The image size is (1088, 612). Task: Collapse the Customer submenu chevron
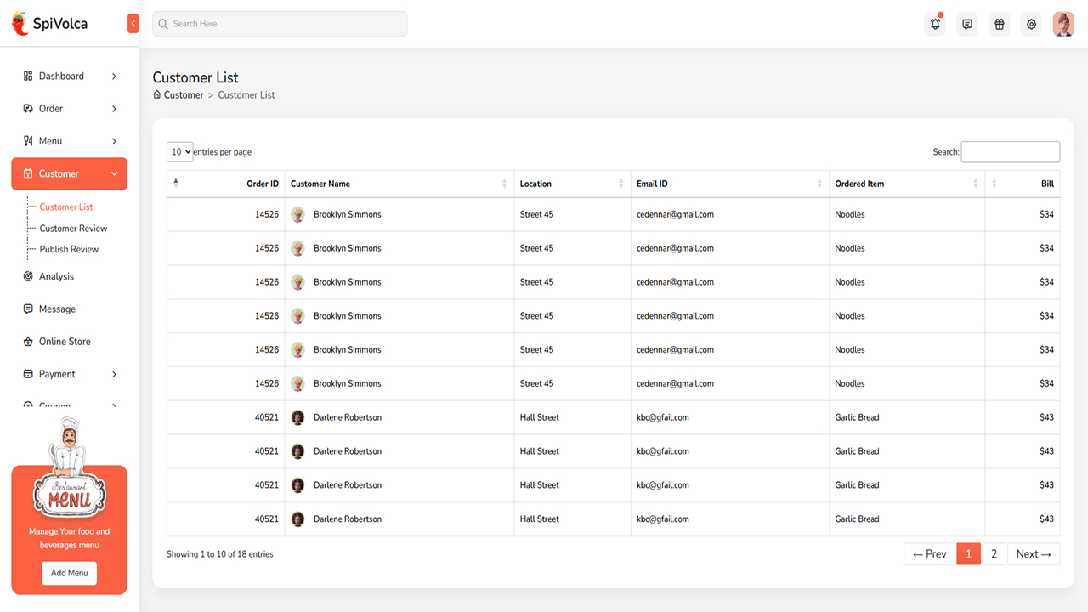click(x=114, y=173)
